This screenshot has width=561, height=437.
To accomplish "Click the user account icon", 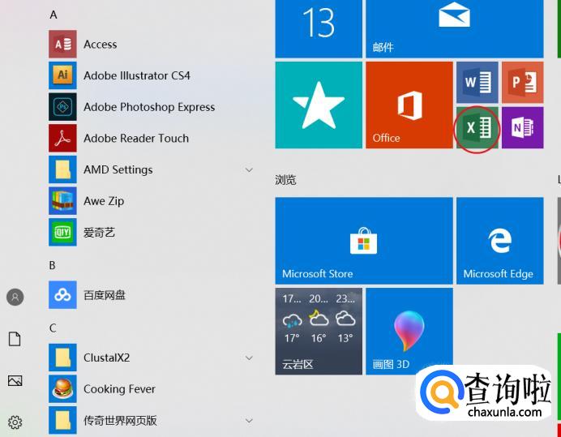I will 15,297.
